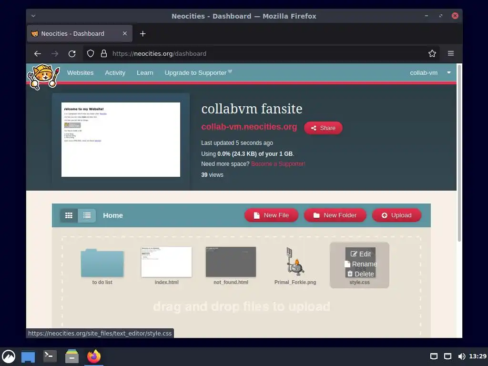The image size is (488, 366).
Task: Click the taskbar clock
Action: (478, 356)
